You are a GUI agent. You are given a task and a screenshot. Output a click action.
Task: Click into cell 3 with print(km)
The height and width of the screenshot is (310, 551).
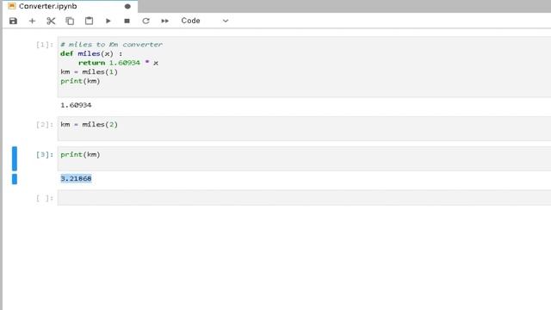pyautogui.click(x=304, y=158)
